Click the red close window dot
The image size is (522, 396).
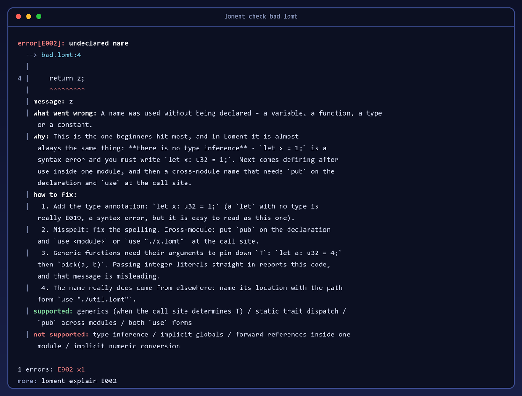tap(18, 16)
